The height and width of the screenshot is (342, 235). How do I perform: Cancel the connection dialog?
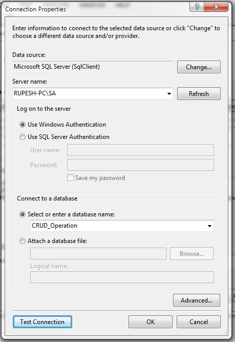coord(199,321)
